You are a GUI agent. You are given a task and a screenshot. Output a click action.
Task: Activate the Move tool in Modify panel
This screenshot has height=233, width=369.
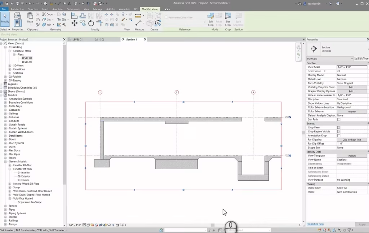74,23
